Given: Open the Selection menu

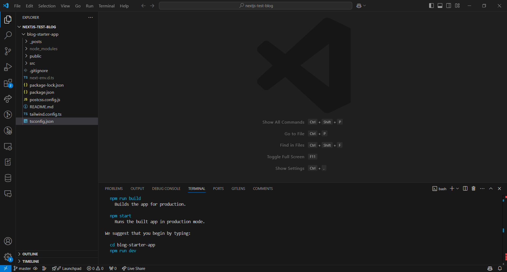Looking at the screenshot, I should (x=47, y=6).
